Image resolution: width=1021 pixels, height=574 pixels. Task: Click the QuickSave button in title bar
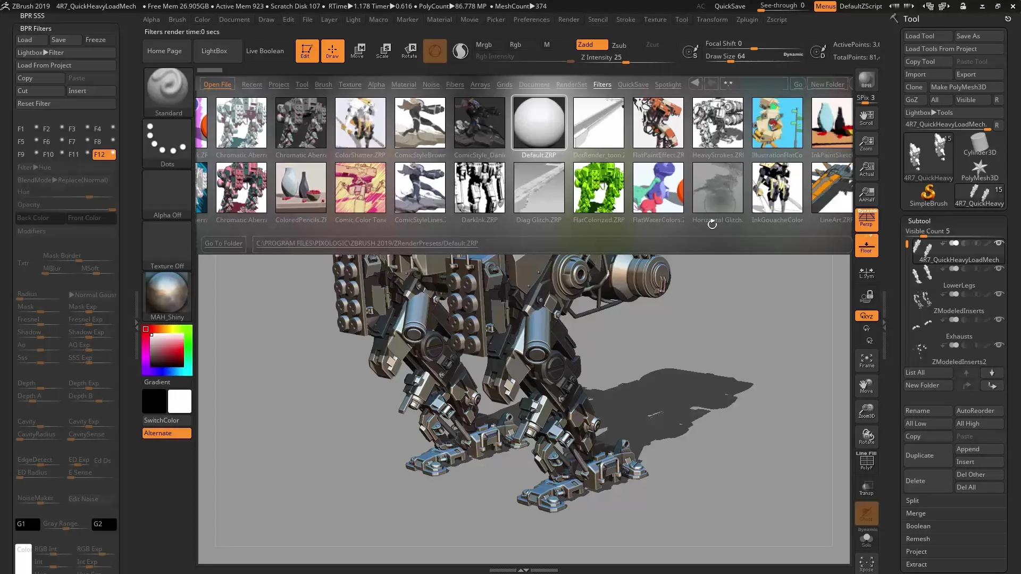click(x=730, y=6)
